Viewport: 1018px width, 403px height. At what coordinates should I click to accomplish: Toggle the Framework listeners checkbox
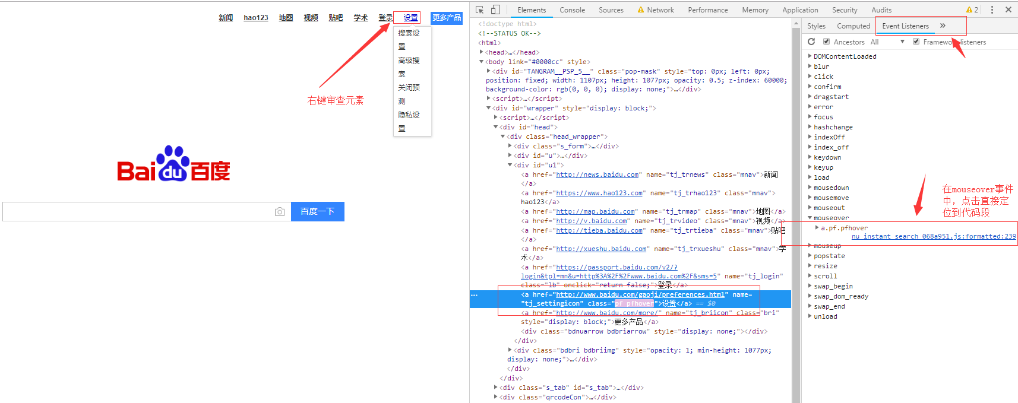[x=916, y=42]
